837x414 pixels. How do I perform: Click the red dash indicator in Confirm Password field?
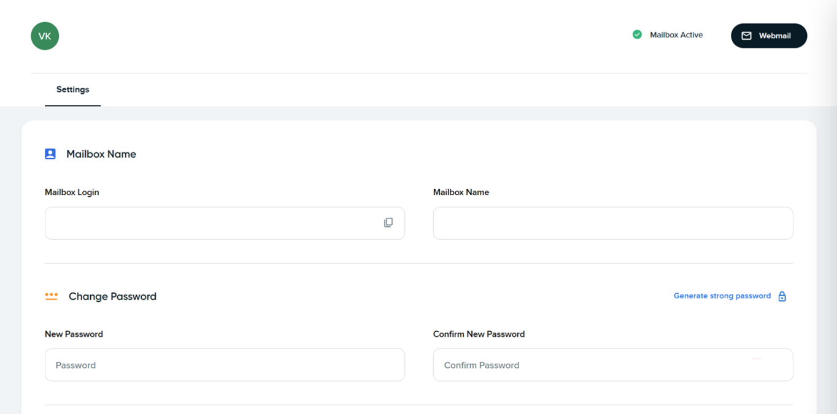758,359
